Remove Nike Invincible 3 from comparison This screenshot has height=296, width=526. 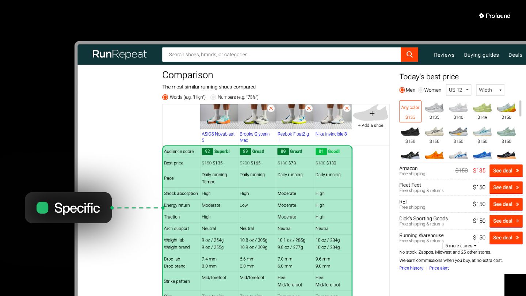coord(347,109)
